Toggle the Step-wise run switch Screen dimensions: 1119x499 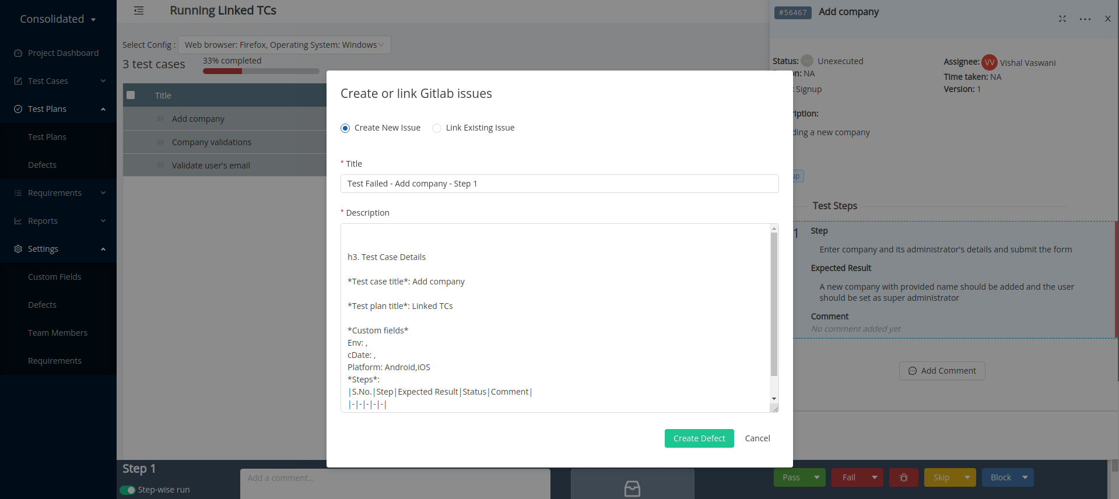tap(128, 490)
